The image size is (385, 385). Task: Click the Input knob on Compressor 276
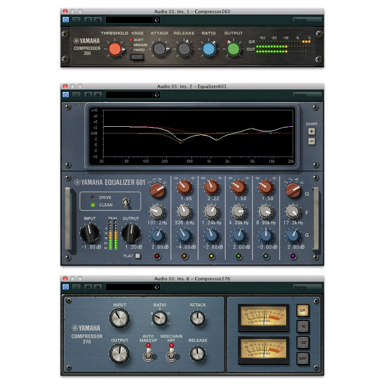click(119, 318)
